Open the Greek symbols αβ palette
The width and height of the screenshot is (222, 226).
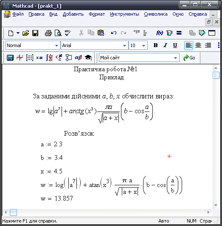pyautogui.click(x=79, y=58)
